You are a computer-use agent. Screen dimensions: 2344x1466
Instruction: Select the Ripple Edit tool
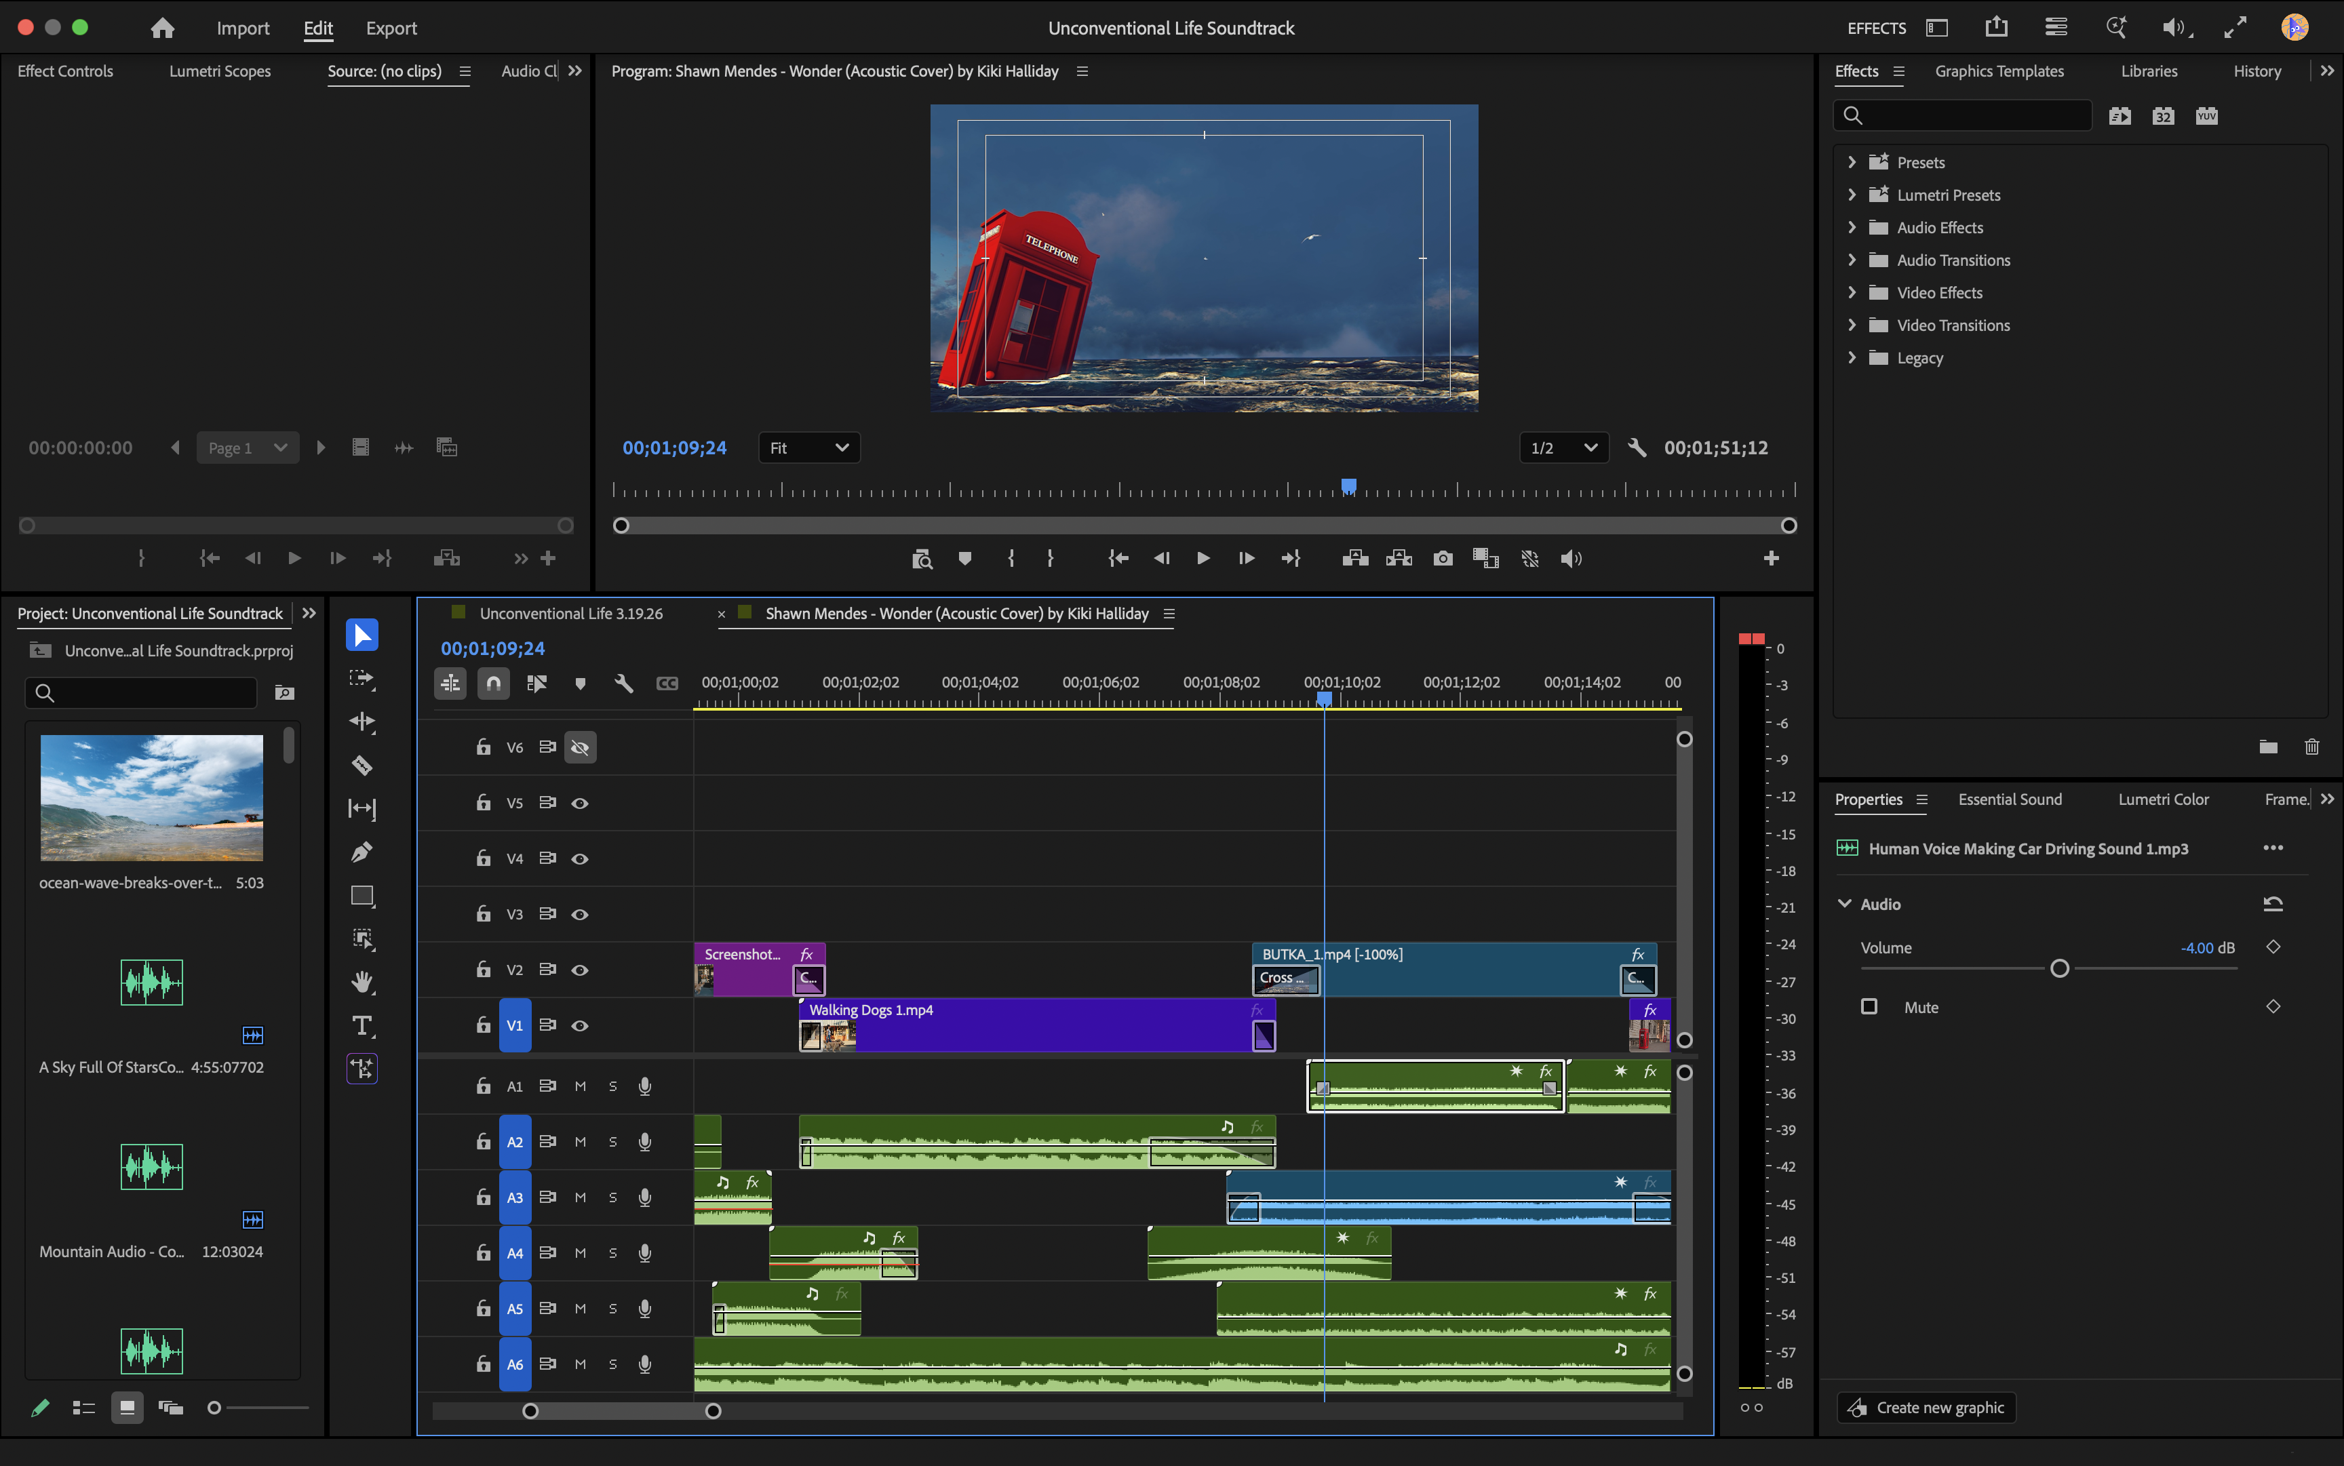362,721
